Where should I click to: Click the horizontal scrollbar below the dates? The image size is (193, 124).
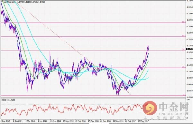[96, 123]
